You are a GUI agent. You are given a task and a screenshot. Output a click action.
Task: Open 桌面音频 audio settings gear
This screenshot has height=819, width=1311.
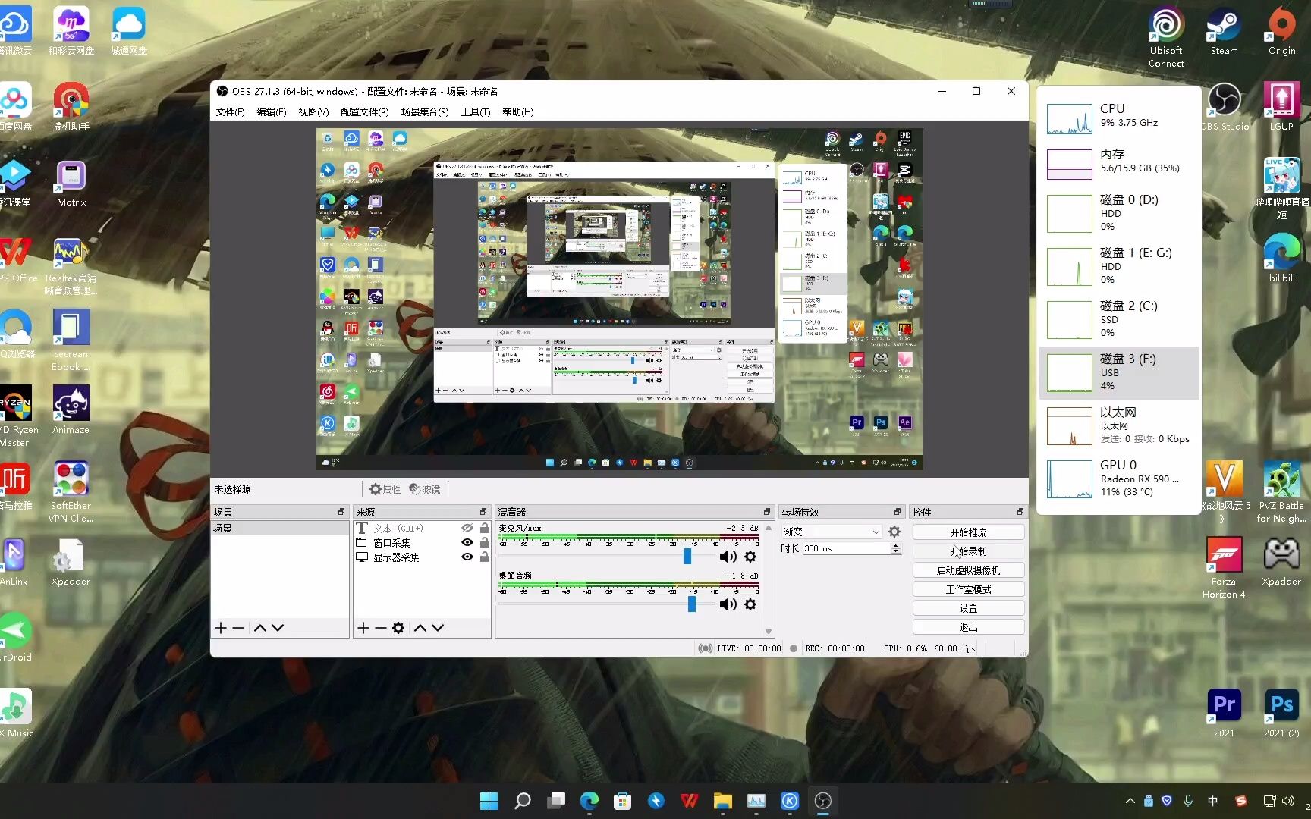pos(750,604)
